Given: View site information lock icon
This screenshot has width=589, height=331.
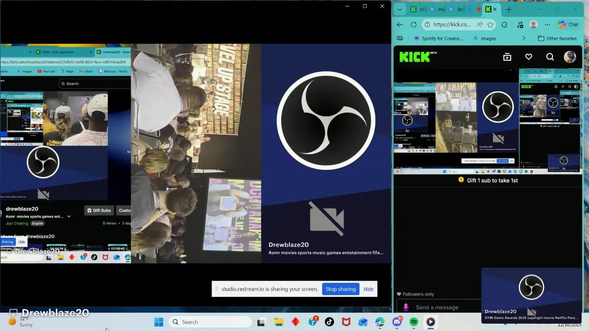Looking at the screenshot, I should pyautogui.click(x=428, y=25).
